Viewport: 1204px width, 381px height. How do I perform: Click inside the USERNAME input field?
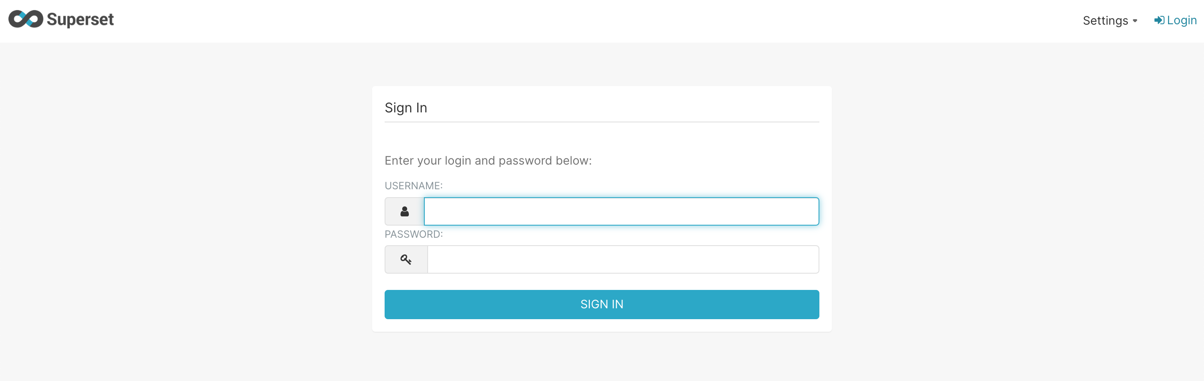pyautogui.click(x=621, y=211)
